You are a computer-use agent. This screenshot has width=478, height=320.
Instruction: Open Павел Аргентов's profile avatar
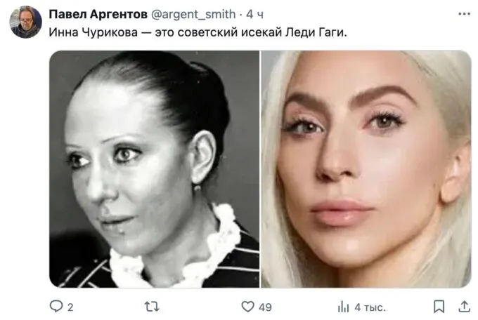coord(25,22)
